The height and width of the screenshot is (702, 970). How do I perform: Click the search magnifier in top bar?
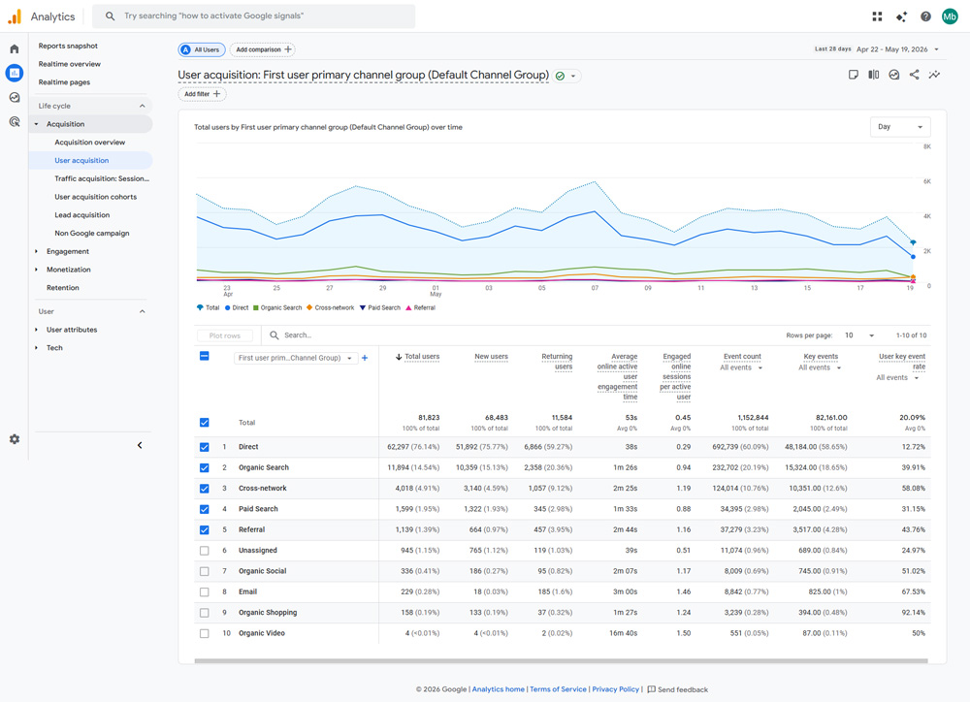click(x=111, y=16)
